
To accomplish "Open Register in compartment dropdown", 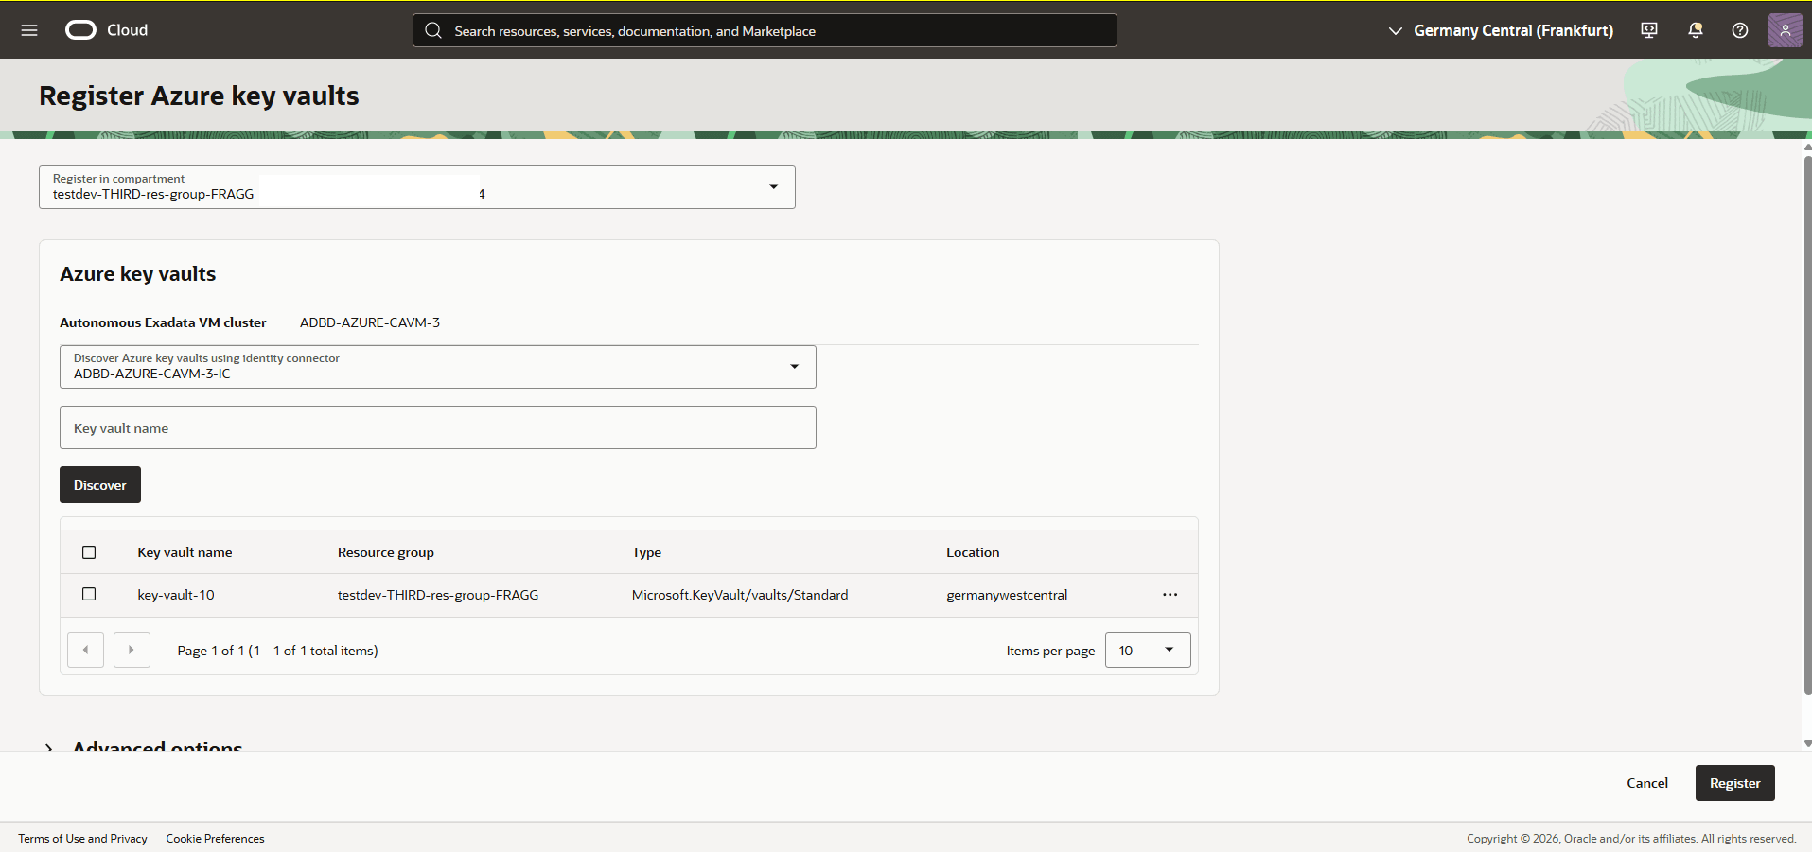I will click(416, 187).
